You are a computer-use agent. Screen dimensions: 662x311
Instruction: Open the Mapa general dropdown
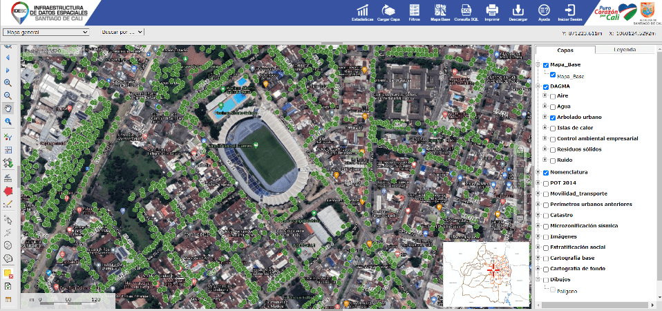[46, 32]
